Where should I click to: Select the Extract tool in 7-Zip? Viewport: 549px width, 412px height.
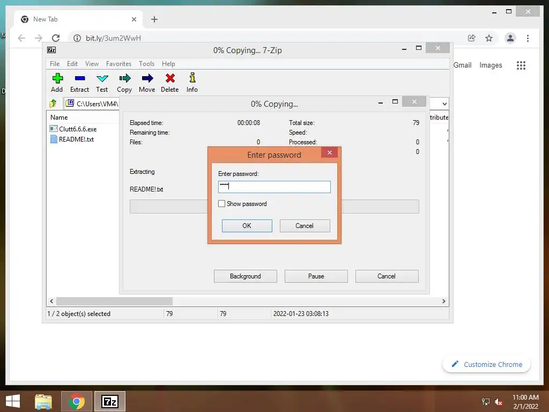tap(79, 83)
